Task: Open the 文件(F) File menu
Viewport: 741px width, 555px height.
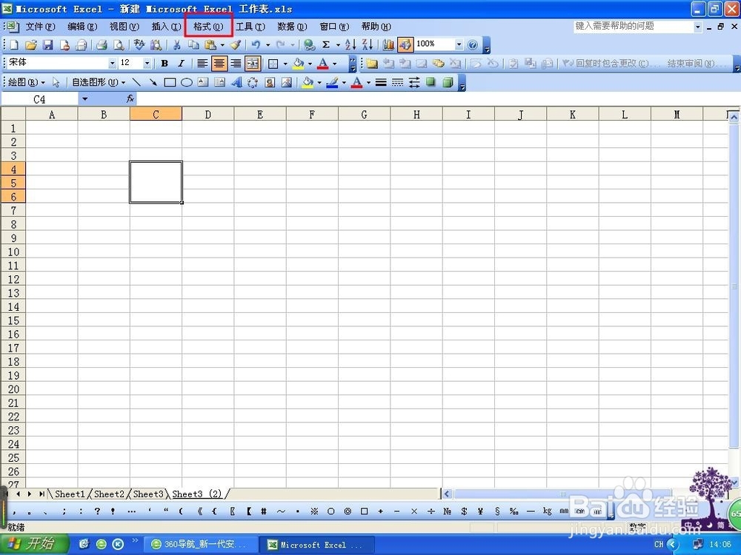Action: (x=40, y=27)
